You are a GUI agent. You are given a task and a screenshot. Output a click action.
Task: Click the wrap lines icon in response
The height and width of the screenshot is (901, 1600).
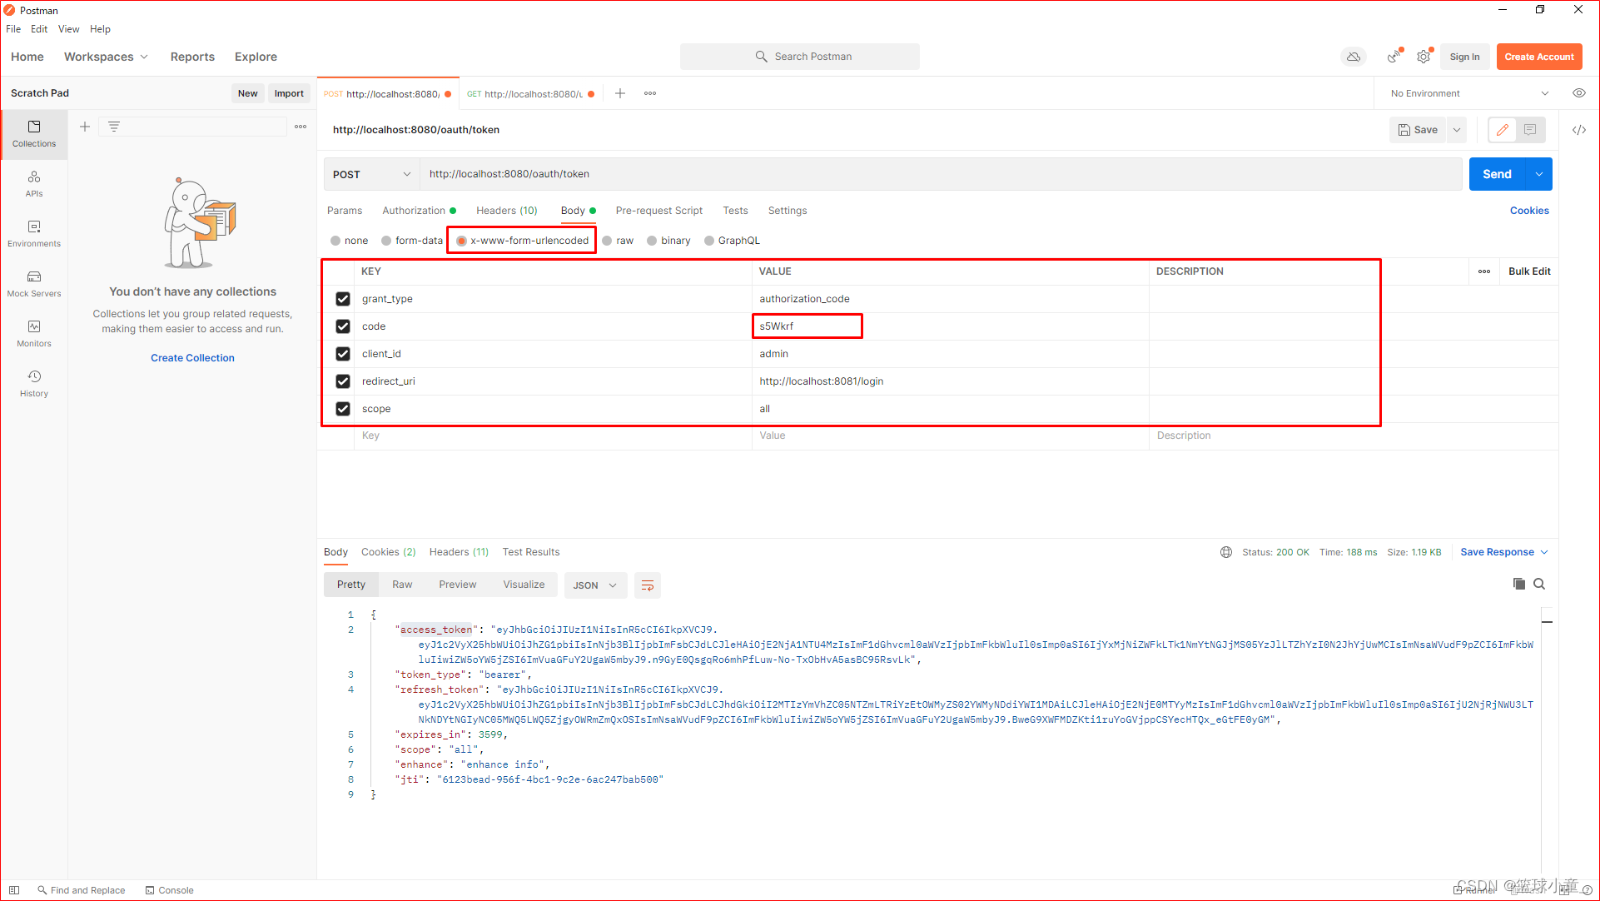tap(648, 585)
